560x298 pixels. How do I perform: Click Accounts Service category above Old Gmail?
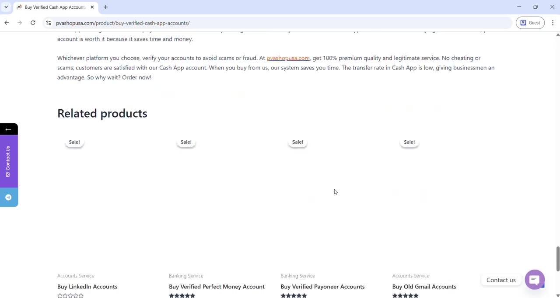point(411,276)
